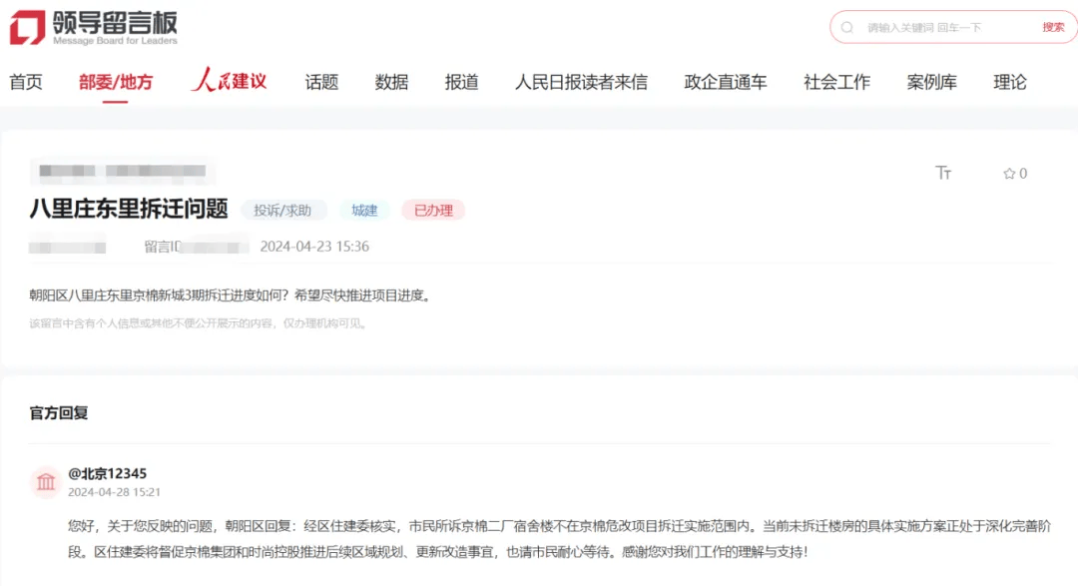The width and height of the screenshot is (1078, 586).
Task: Open the 首页 nav item
Action: pyautogui.click(x=26, y=82)
